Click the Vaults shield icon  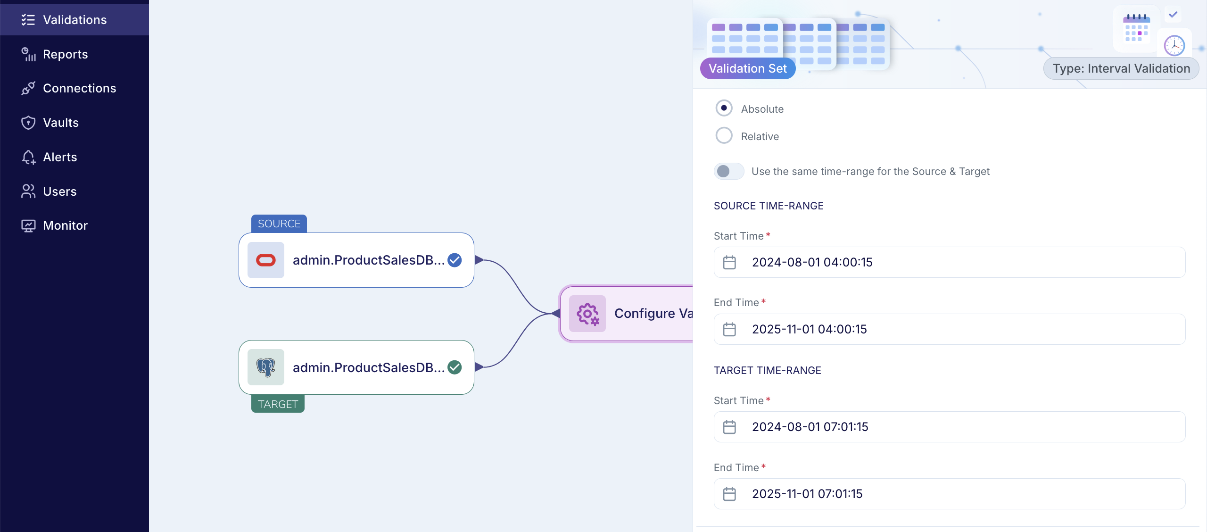(x=29, y=123)
